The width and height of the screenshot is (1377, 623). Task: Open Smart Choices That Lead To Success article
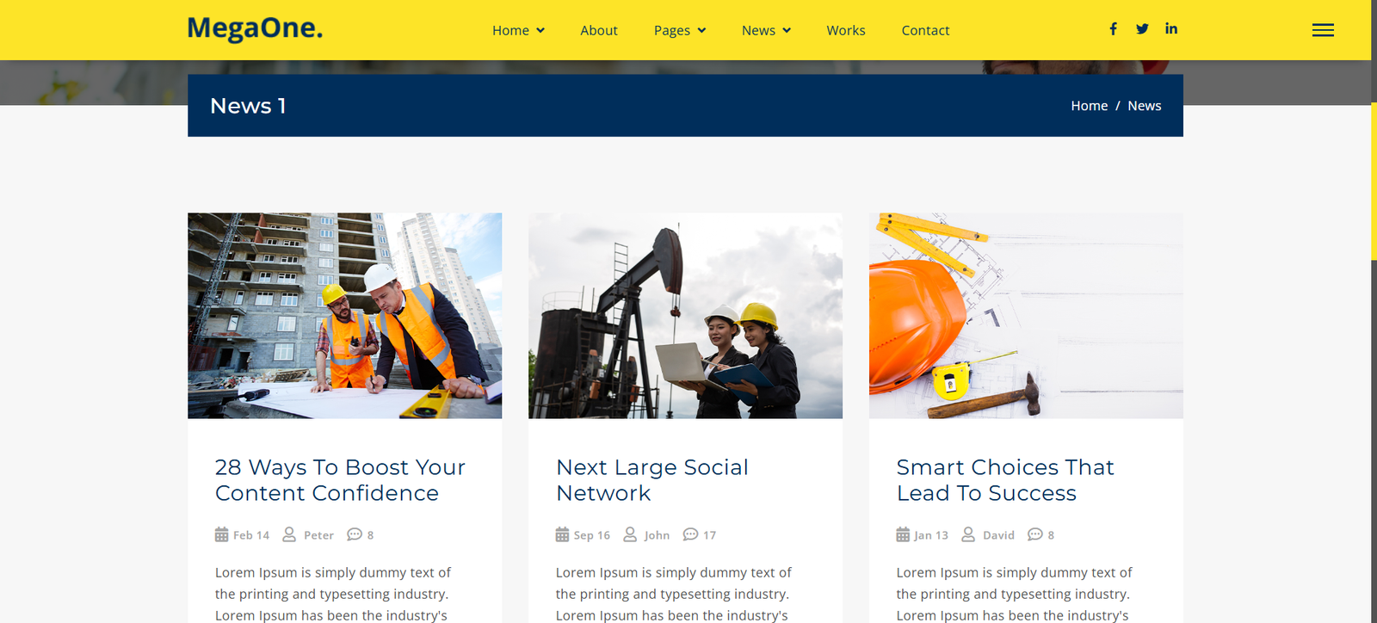[x=1005, y=480]
